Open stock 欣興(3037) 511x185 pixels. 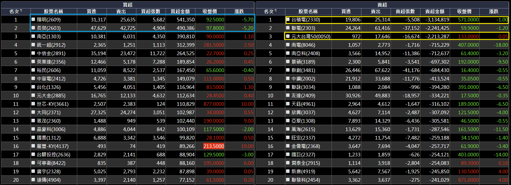303,112
